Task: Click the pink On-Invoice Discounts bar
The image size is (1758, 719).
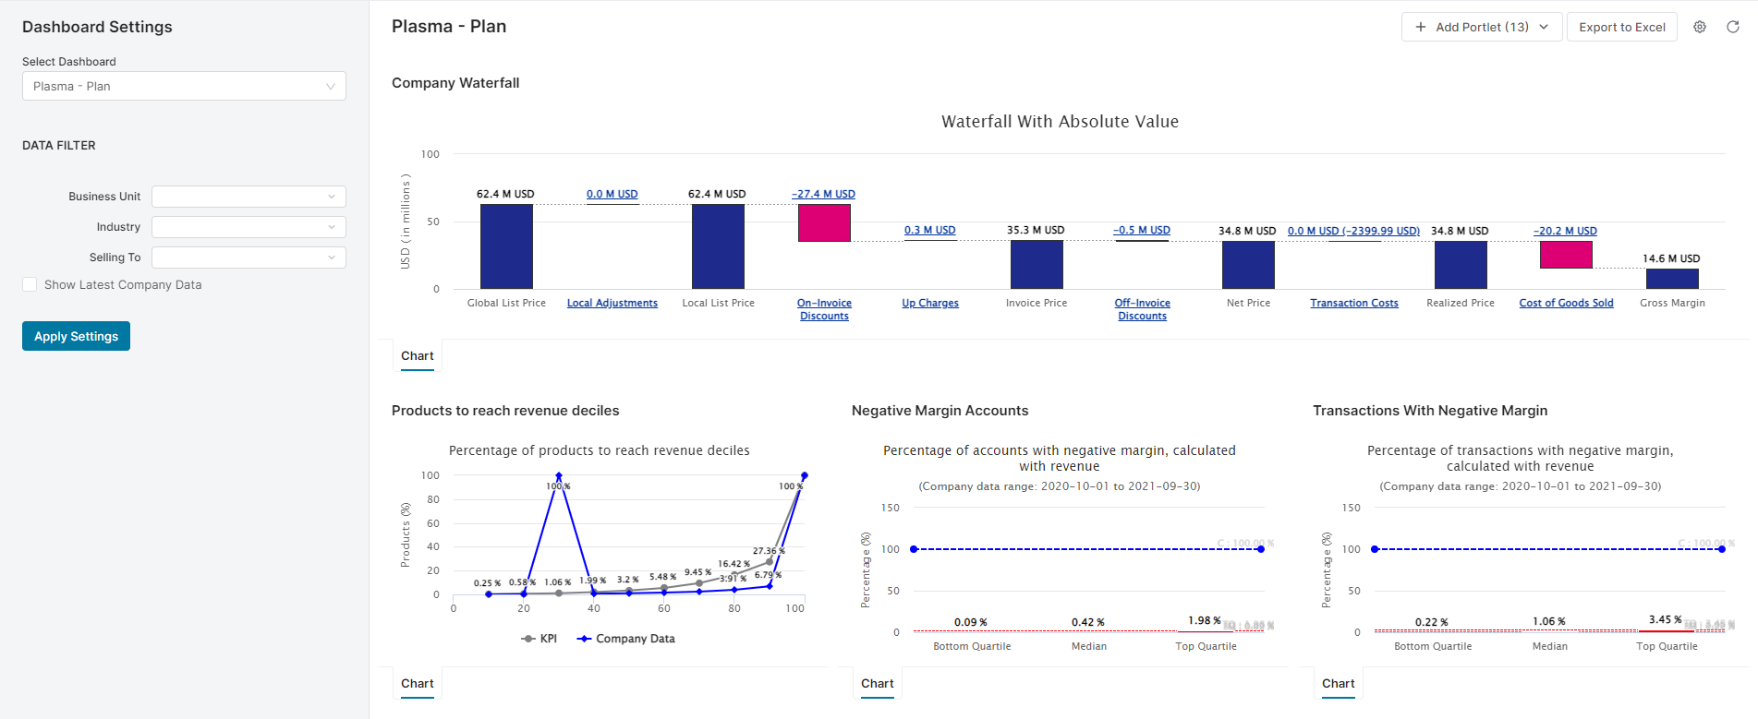Action: (824, 222)
